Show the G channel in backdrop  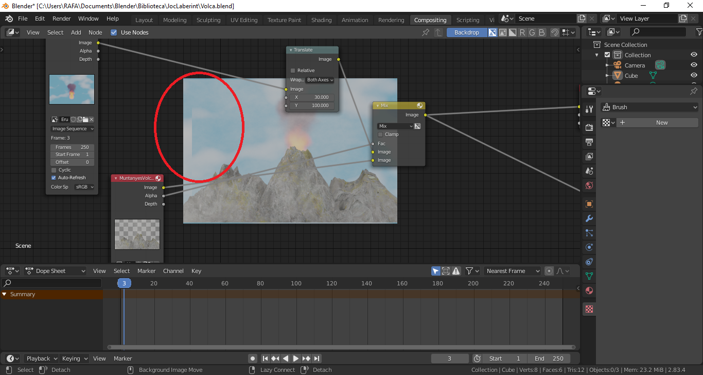532,32
